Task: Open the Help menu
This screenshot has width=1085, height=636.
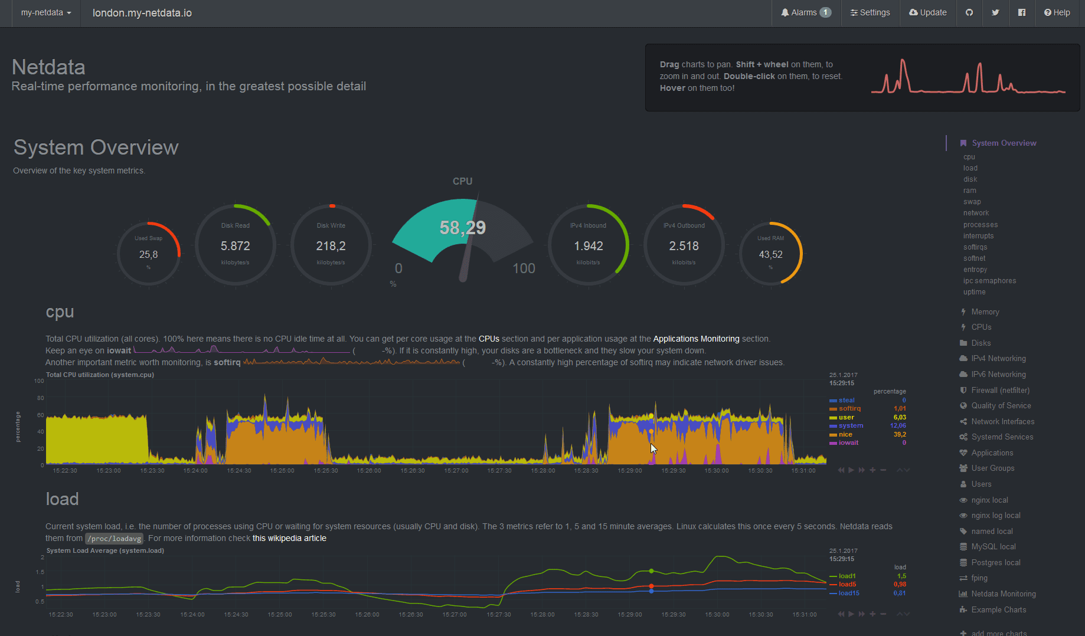Action: 1057,12
